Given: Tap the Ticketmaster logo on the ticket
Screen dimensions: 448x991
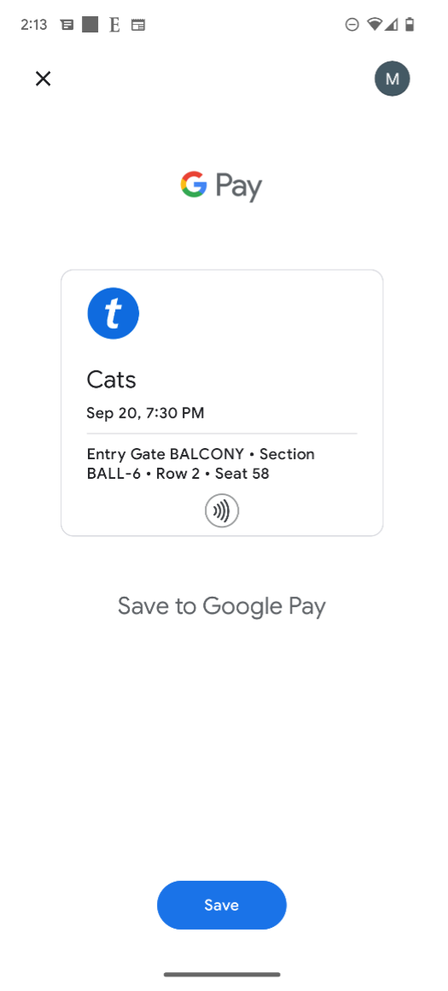Looking at the screenshot, I should 113,313.
